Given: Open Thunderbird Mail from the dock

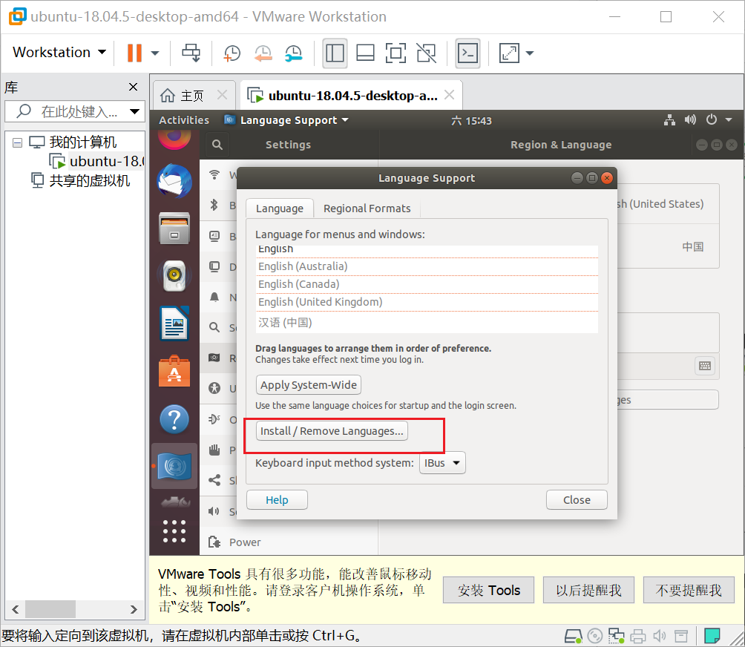Looking at the screenshot, I should point(174,182).
